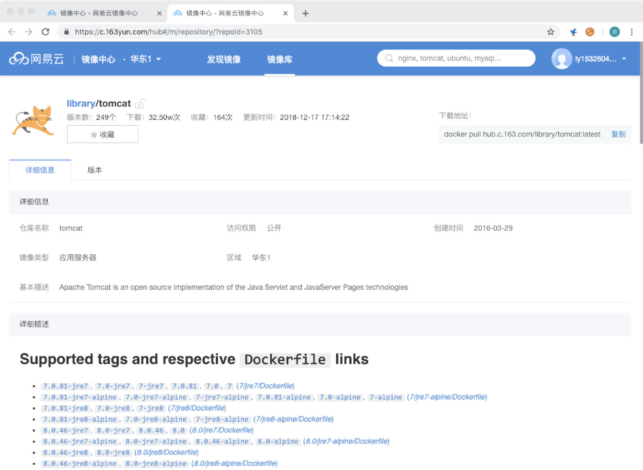
Task: Expand the 华东1 region dropdown
Action: (146, 59)
